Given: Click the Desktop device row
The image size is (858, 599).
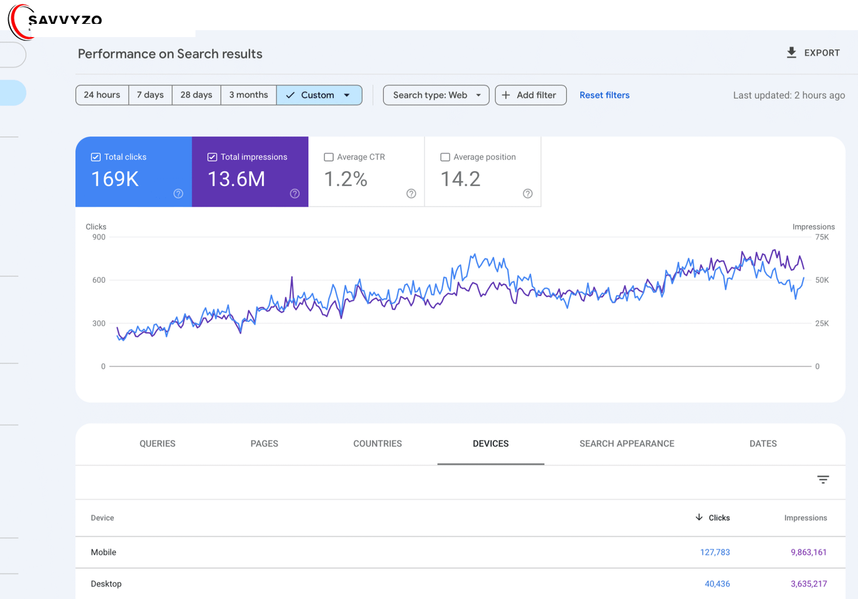Looking at the screenshot, I should point(460,584).
